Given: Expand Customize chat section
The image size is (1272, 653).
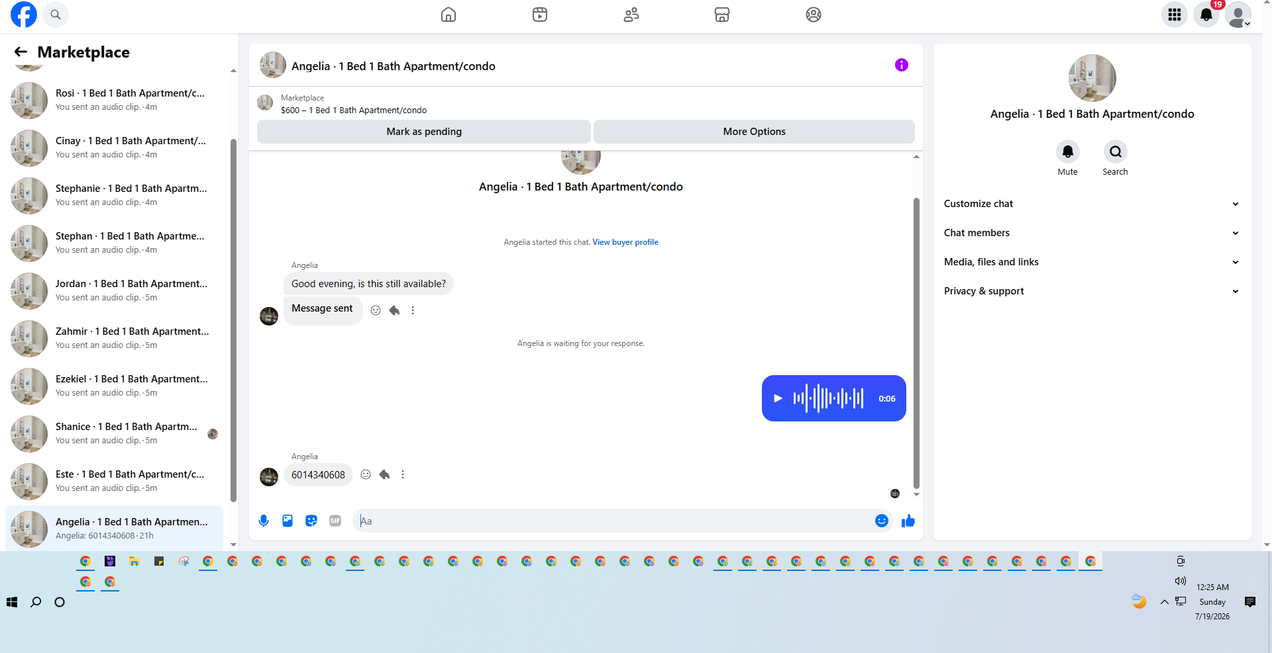Looking at the screenshot, I should [x=1092, y=204].
